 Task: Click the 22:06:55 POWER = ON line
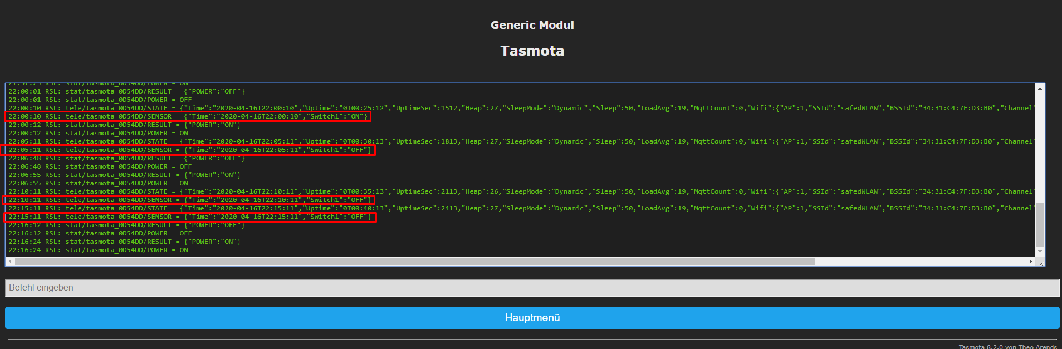coord(98,183)
